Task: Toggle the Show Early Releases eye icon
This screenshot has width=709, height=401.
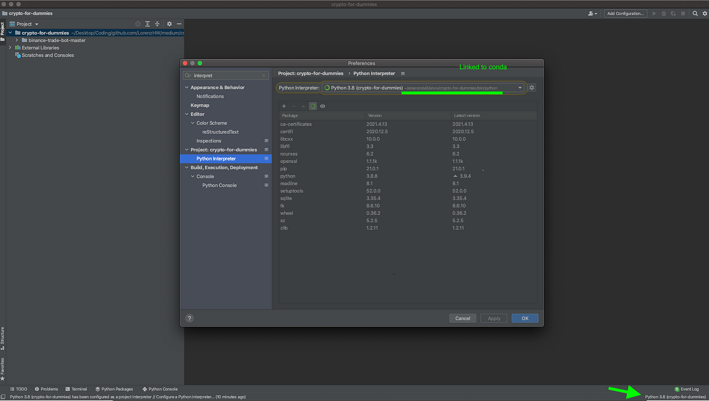Action: click(323, 106)
